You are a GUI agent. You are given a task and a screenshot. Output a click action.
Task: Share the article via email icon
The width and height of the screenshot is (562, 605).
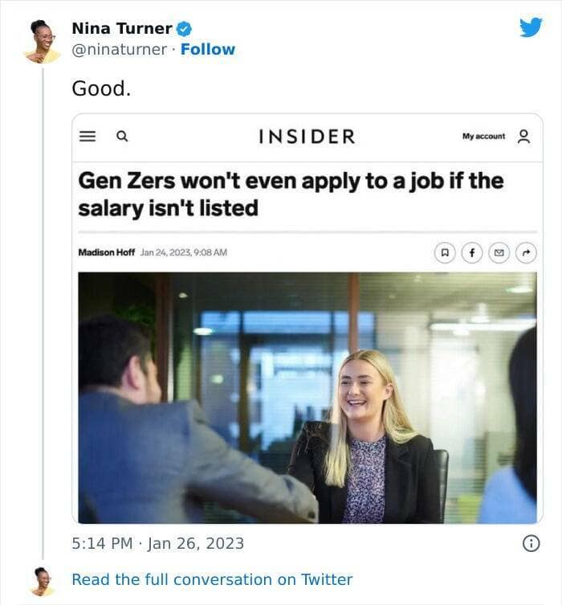[x=499, y=253]
